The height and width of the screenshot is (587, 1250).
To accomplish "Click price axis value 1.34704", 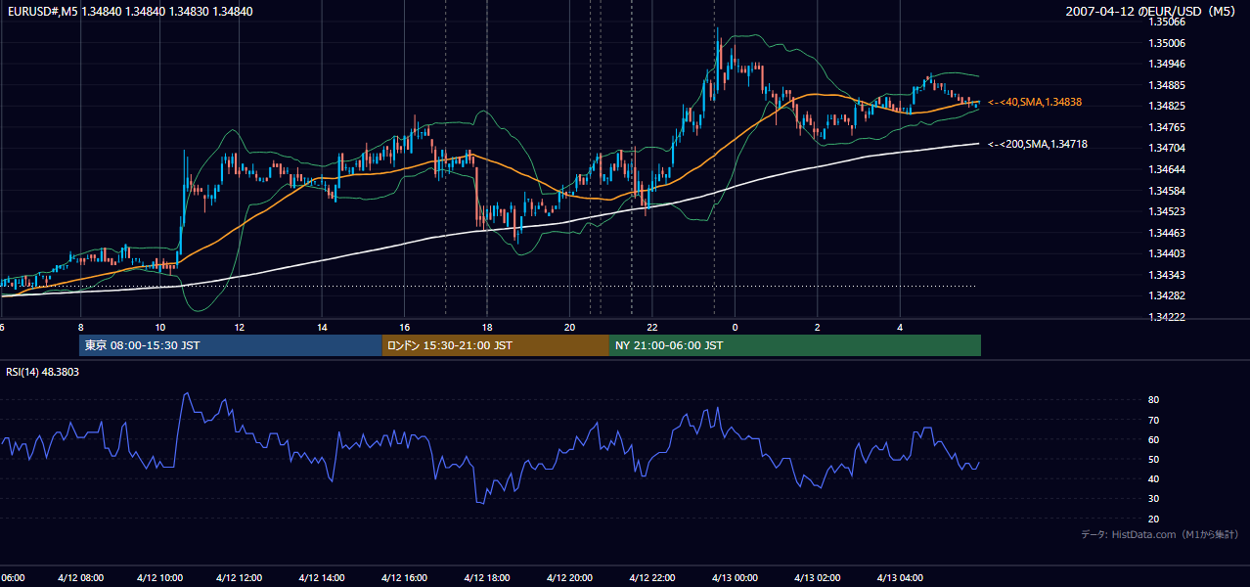I will coord(1167,148).
